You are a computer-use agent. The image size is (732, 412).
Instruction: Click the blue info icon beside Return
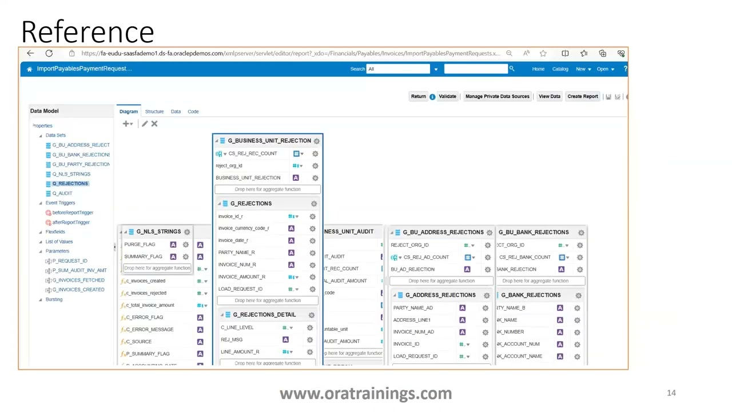tap(432, 97)
